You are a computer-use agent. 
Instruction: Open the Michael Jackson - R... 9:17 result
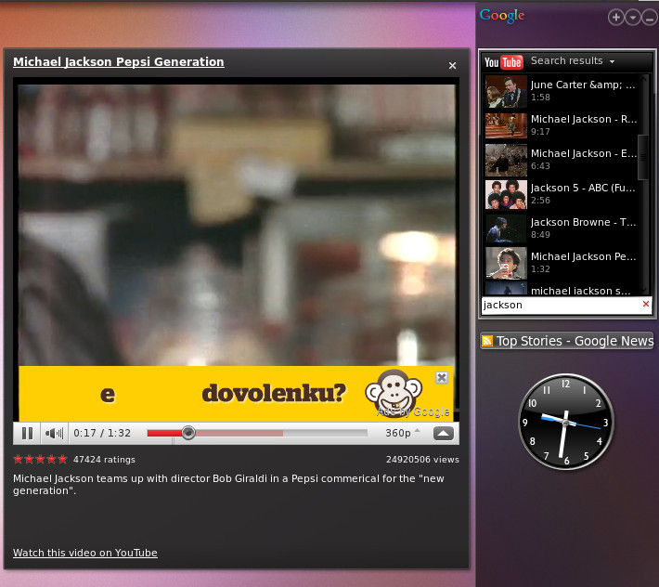pos(561,124)
